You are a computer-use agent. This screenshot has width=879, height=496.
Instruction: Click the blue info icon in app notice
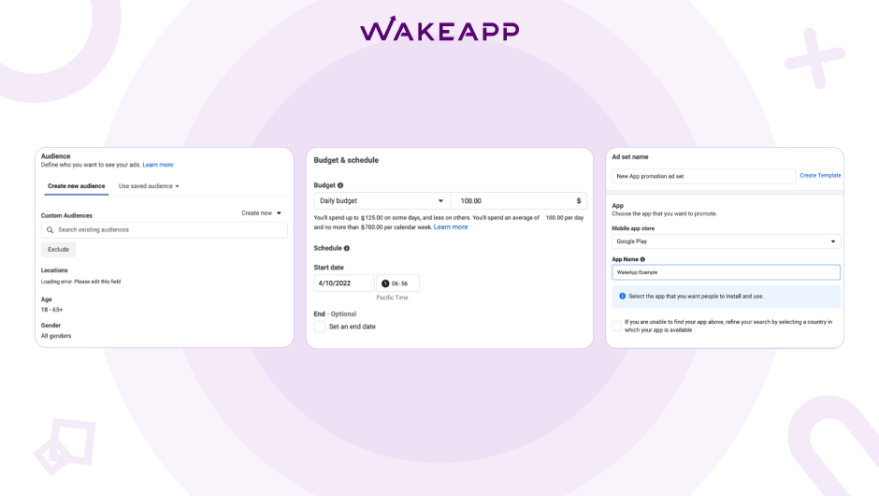[622, 297]
